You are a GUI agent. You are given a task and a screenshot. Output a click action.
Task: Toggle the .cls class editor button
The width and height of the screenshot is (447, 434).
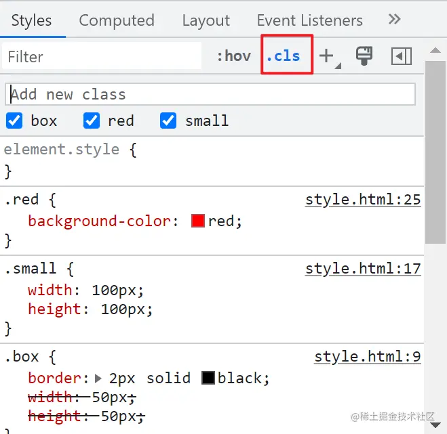[284, 56]
